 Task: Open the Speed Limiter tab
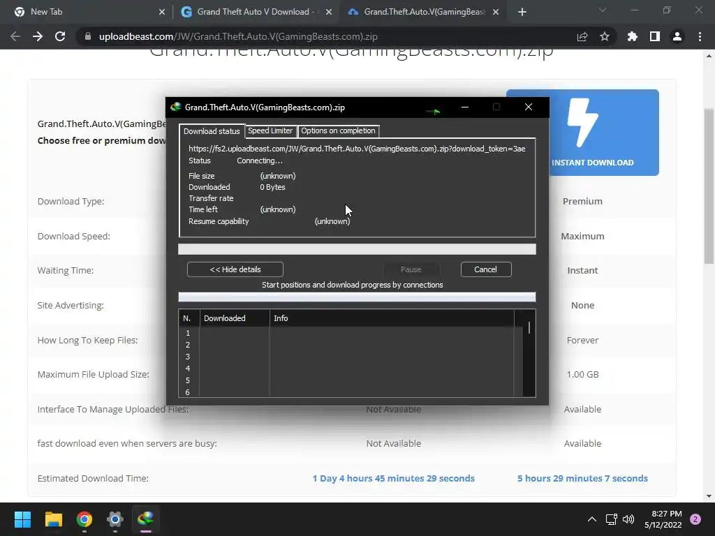click(270, 131)
